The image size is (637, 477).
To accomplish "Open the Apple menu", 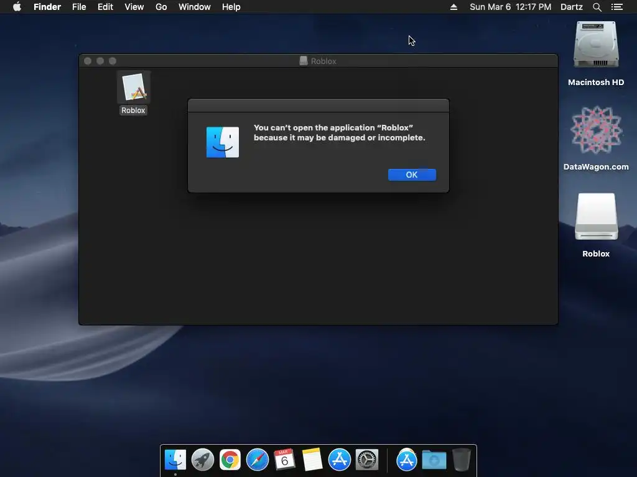I will click(x=17, y=7).
